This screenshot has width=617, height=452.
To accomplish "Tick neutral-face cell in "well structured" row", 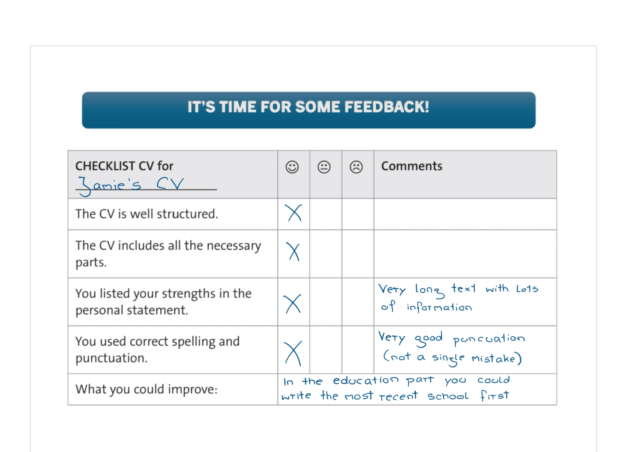I will click(326, 214).
